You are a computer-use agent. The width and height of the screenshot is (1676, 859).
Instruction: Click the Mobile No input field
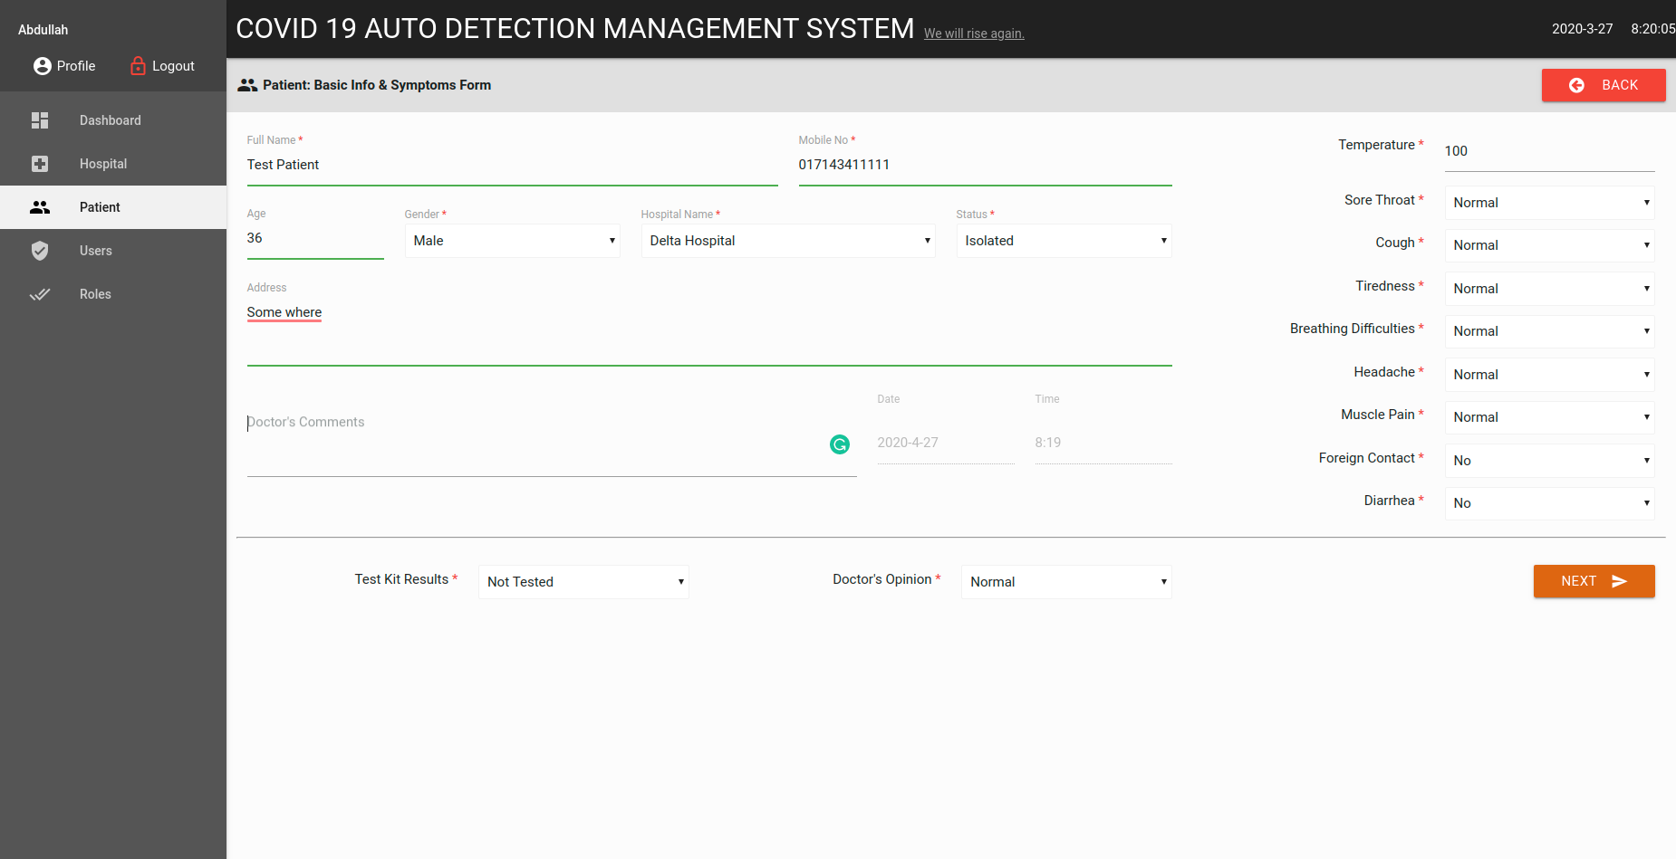click(x=985, y=166)
